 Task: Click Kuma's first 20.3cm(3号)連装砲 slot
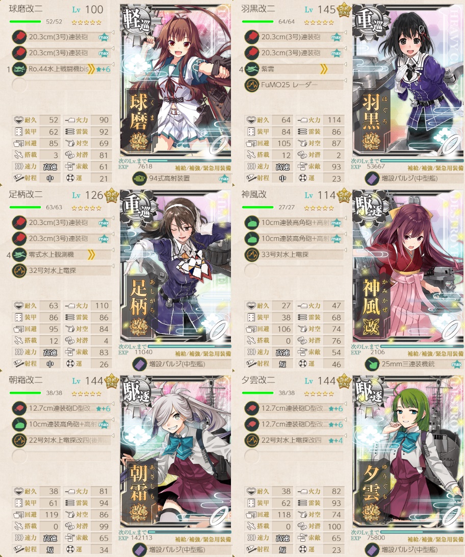tap(60, 37)
